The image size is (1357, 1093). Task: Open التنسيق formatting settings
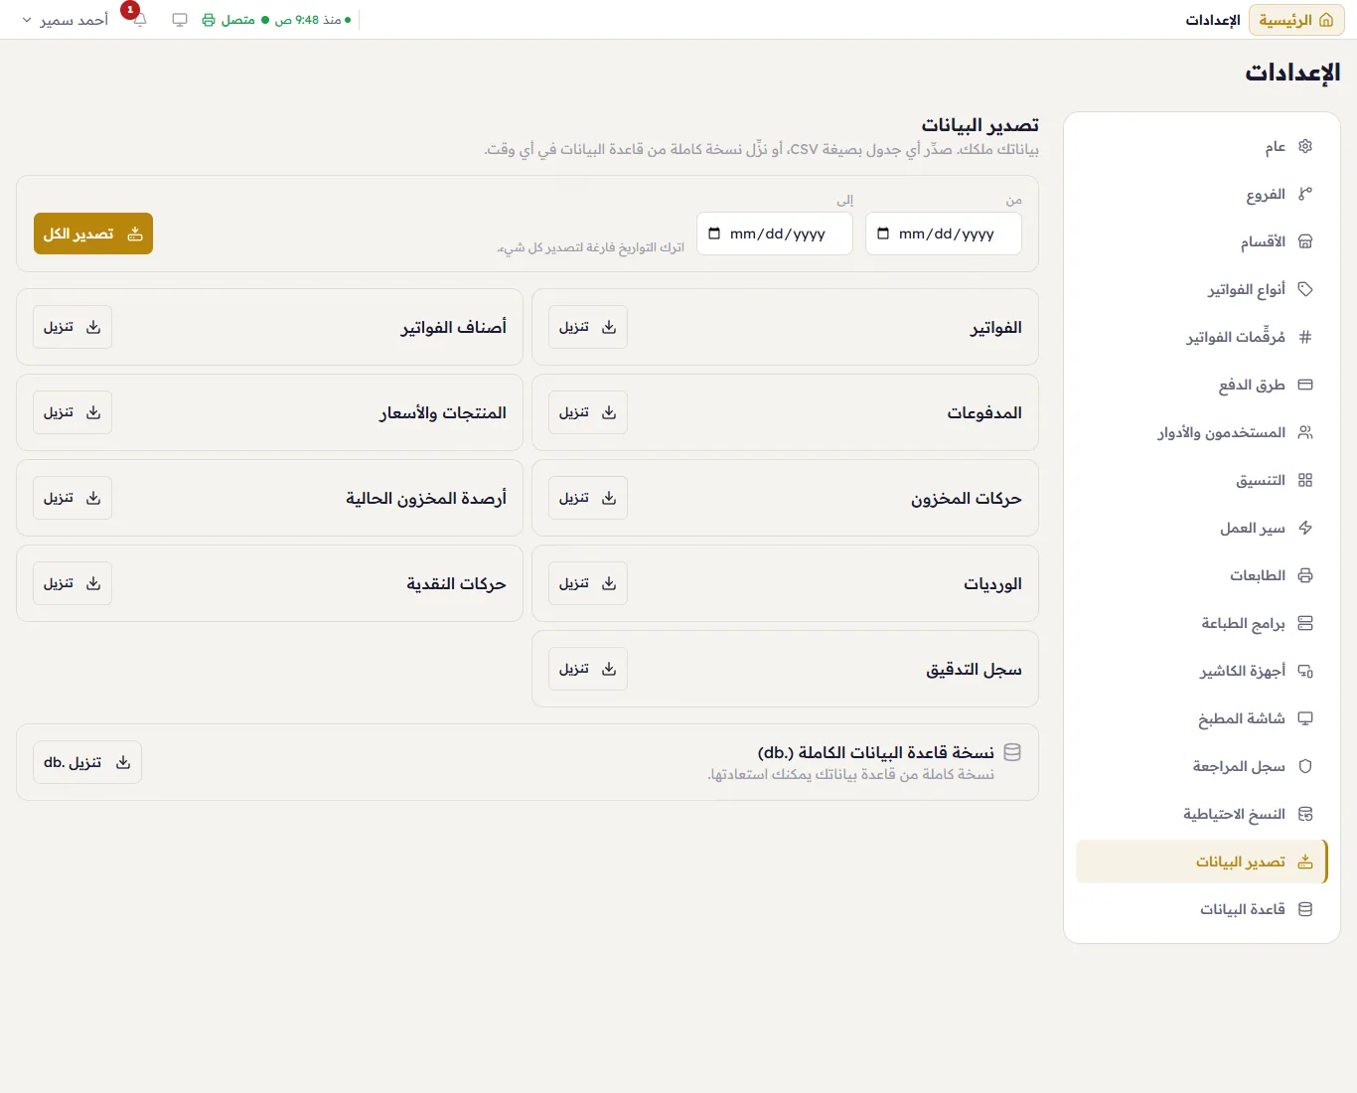(x=1201, y=480)
